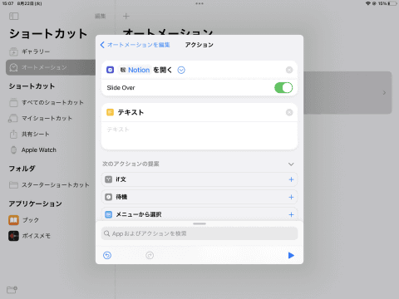The image size is (399, 299).
Task: Tap the テキスト action yellow icon
Action: click(x=110, y=112)
